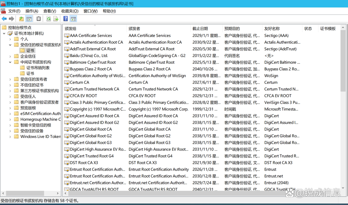Click the certificate icon beside Baidu (China) Co., Ltd.

click(x=67, y=56)
